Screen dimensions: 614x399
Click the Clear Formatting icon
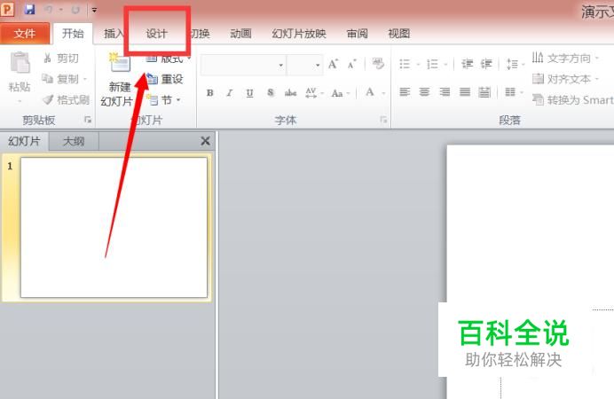[378, 63]
